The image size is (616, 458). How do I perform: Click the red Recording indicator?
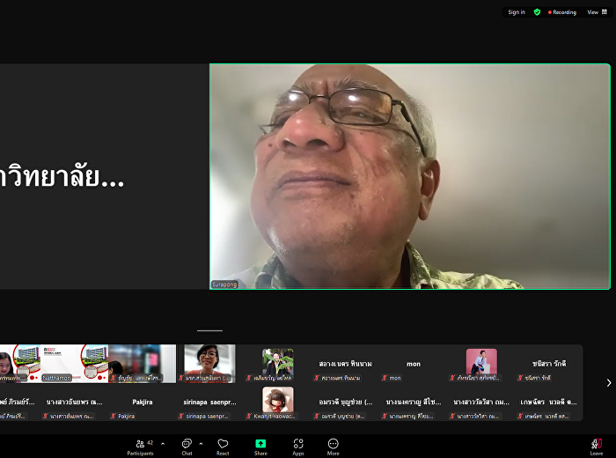pos(562,12)
